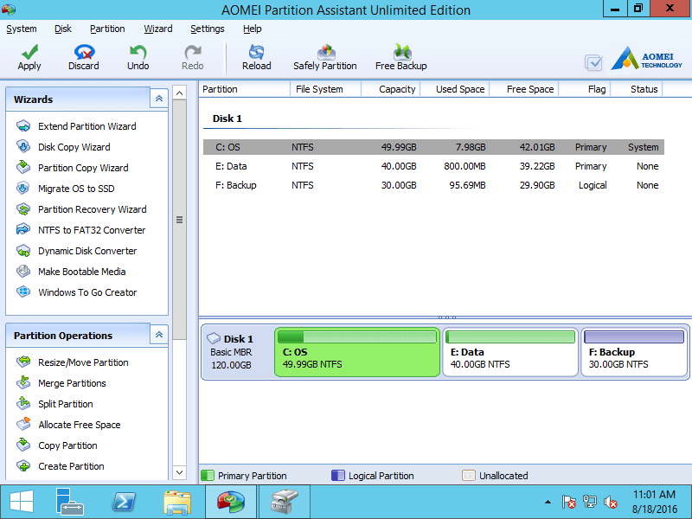Image resolution: width=692 pixels, height=519 pixels.
Task: Open the Settings menu
Action: pyautogui.click(x=208, y=29)
